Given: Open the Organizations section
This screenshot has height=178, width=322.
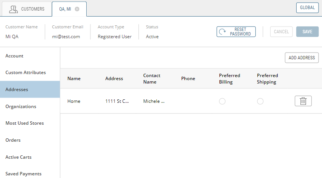Looking at the screenshot, I should [x=21, y=107].
